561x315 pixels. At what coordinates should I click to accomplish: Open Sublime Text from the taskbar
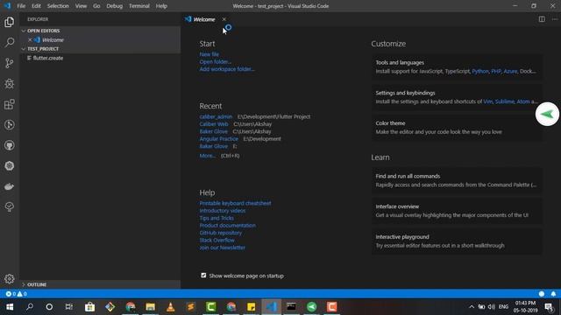click(x=191, y=307)
